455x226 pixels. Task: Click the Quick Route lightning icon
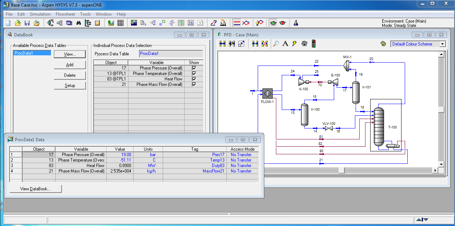[296, 44]
